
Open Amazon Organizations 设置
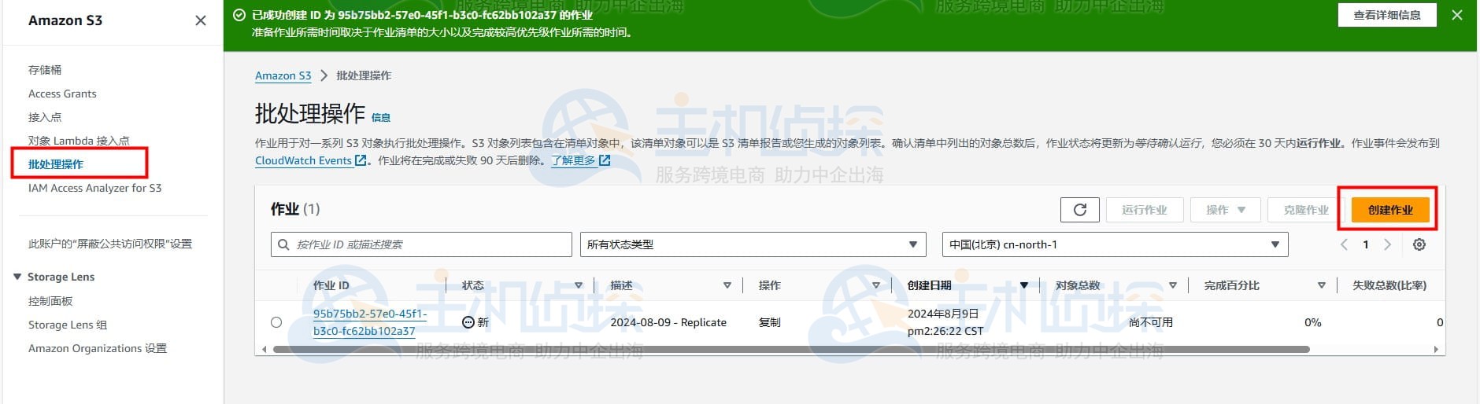pyautogui.click(x=98, y=348)
